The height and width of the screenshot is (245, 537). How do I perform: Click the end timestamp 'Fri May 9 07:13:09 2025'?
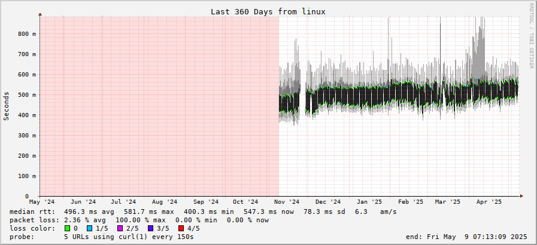tap(477, 237)
